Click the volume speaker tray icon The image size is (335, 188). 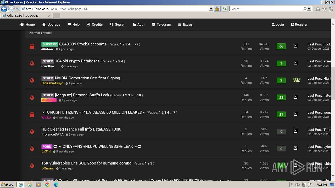(x=298, y=185)
